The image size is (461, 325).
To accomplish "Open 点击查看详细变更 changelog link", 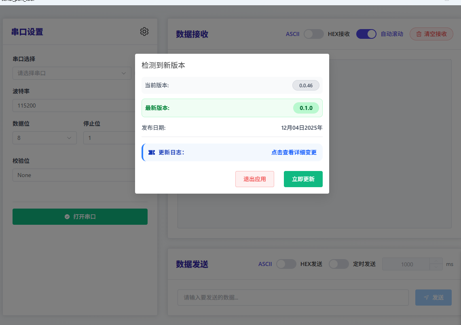I will pyautogui.click(x=294, y=152).
